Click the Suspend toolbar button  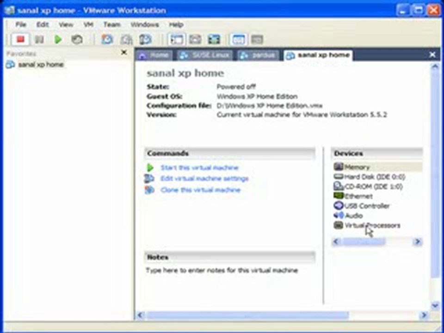pyautogui.click(x=39, y=40)
